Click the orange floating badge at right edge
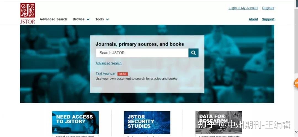 (x=296, y=83)
